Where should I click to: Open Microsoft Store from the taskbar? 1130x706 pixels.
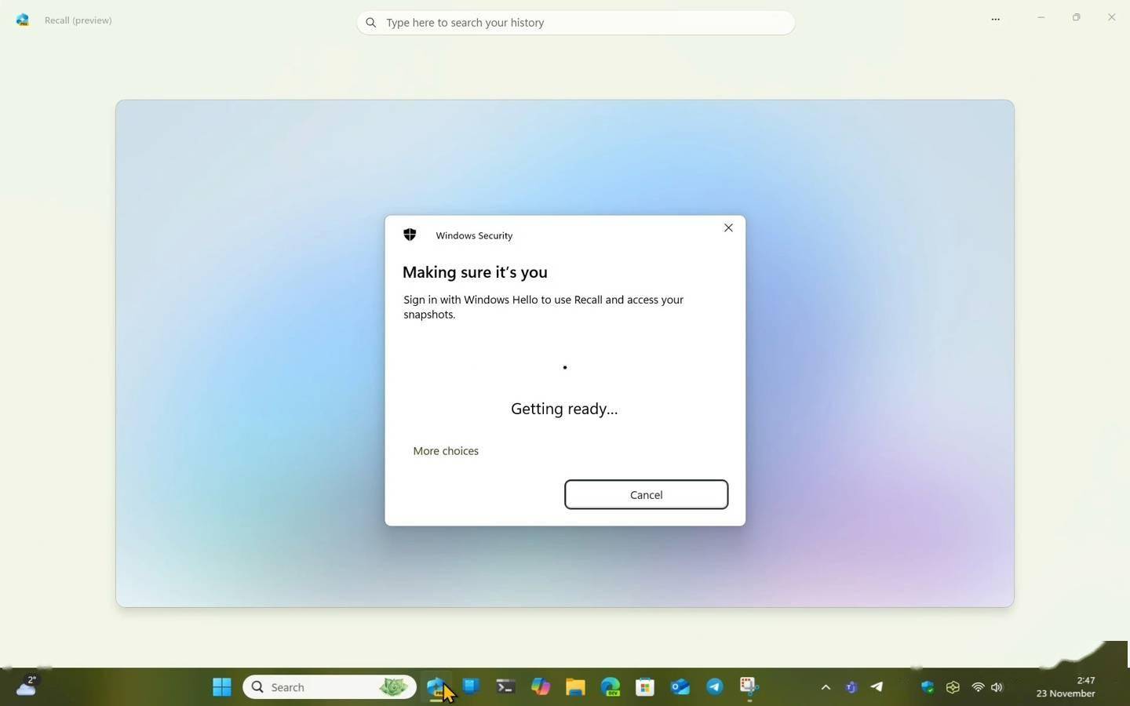coord(645,687)
